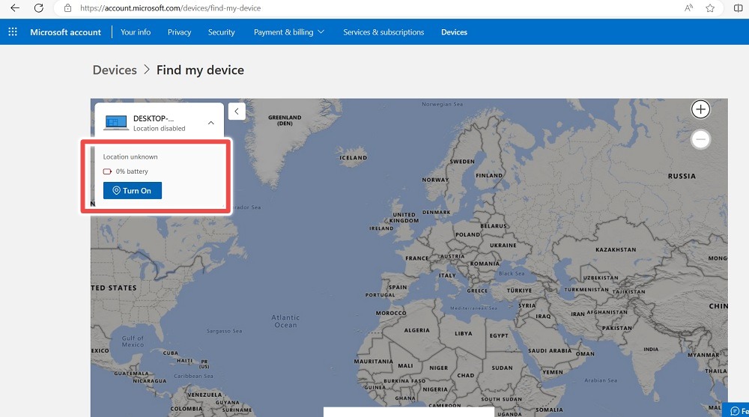Open Devices tab in header
749x417 pixels.
pos(455,32)
